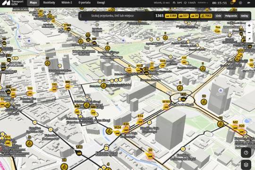Open bike station marker labeled 28
Screen dimensions: 255x170
tap(64, 167)
